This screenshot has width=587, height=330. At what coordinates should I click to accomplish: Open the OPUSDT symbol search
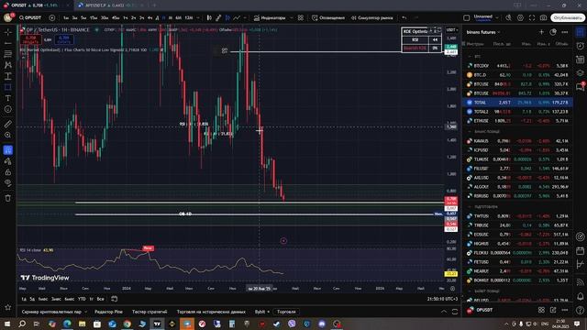(x=30, y=17)
